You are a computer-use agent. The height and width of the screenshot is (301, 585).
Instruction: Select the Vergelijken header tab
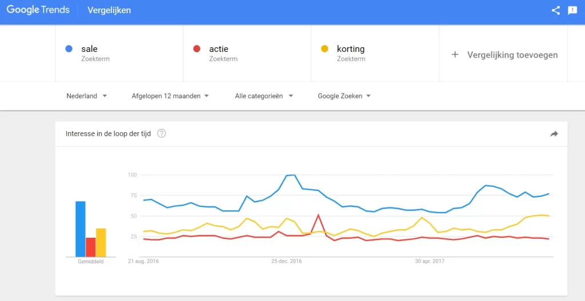click(x=109, y=10)
